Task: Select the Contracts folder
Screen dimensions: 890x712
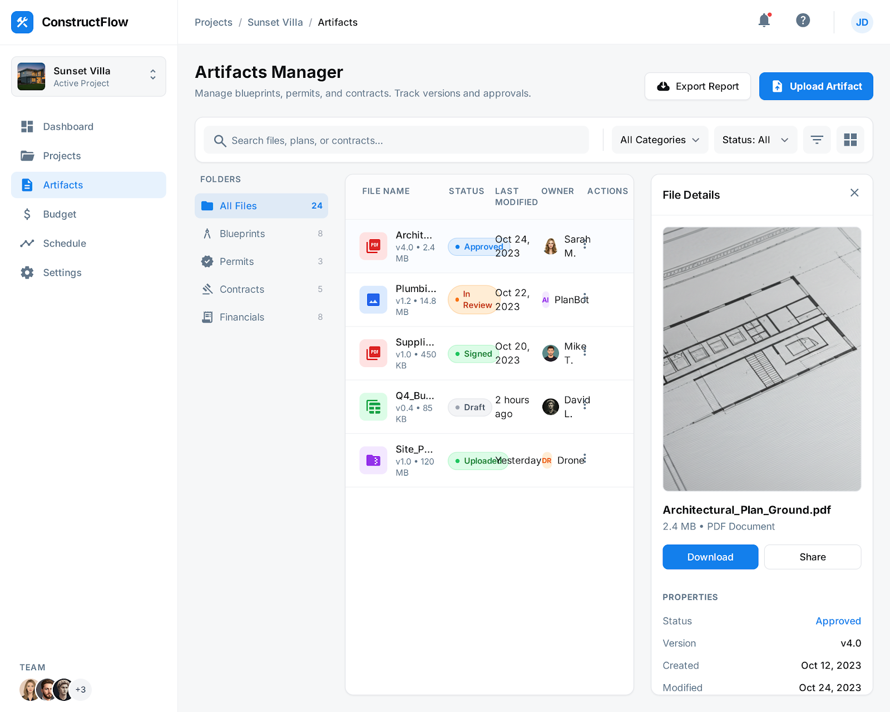Action: [242, 289]
